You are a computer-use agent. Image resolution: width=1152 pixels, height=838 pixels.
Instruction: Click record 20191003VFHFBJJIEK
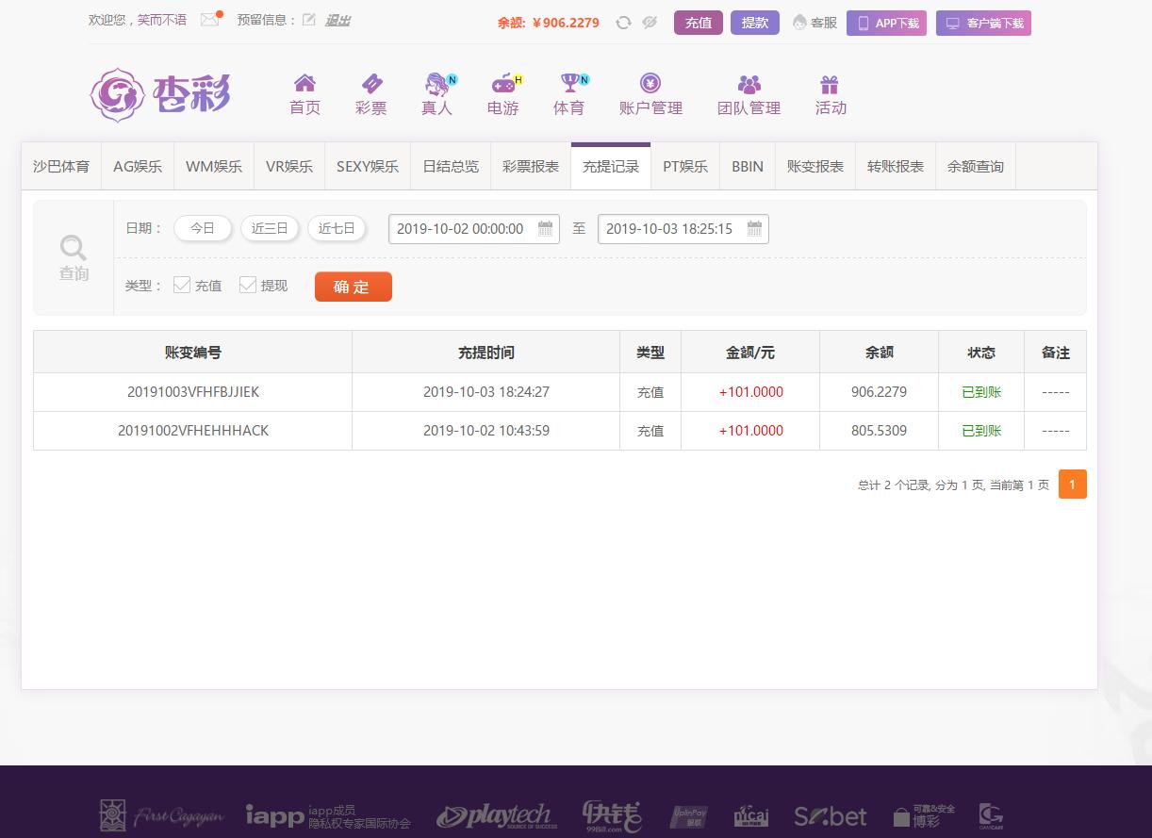193,392
